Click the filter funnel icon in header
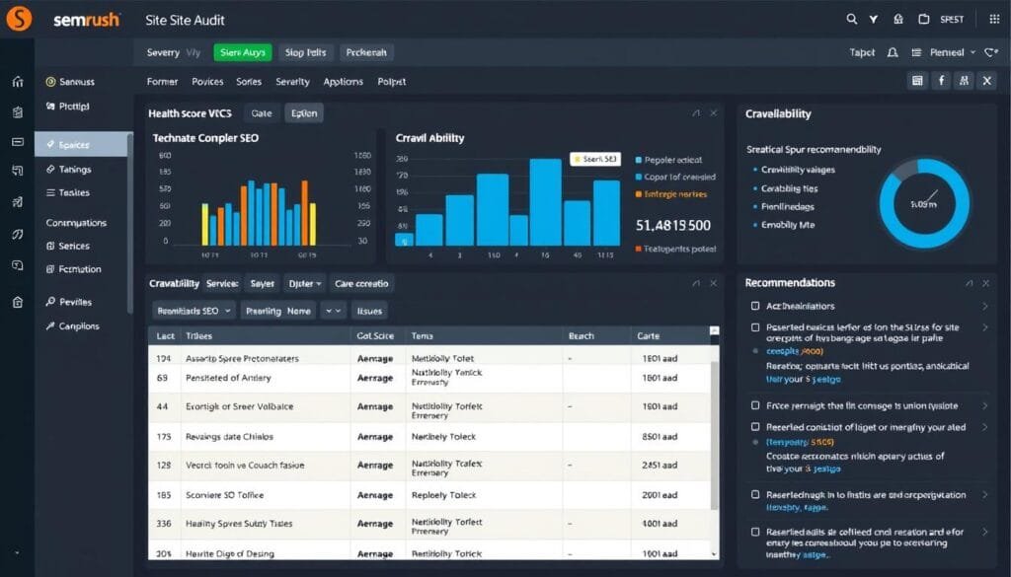Viewport: 1011px width, 577px height. [874, 19]
